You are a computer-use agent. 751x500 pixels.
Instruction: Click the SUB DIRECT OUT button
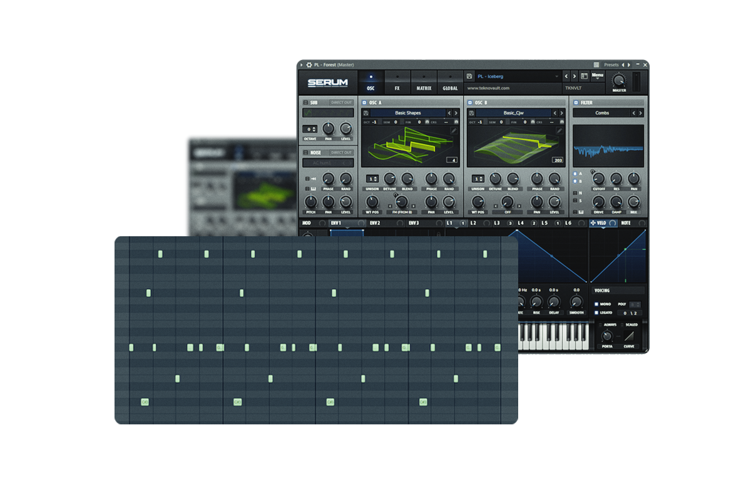click(x=341, y=102)
